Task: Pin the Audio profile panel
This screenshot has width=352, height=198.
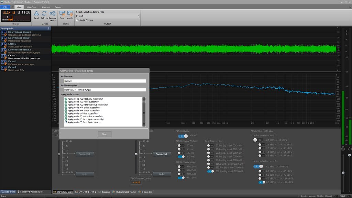Action: (49, 29)
